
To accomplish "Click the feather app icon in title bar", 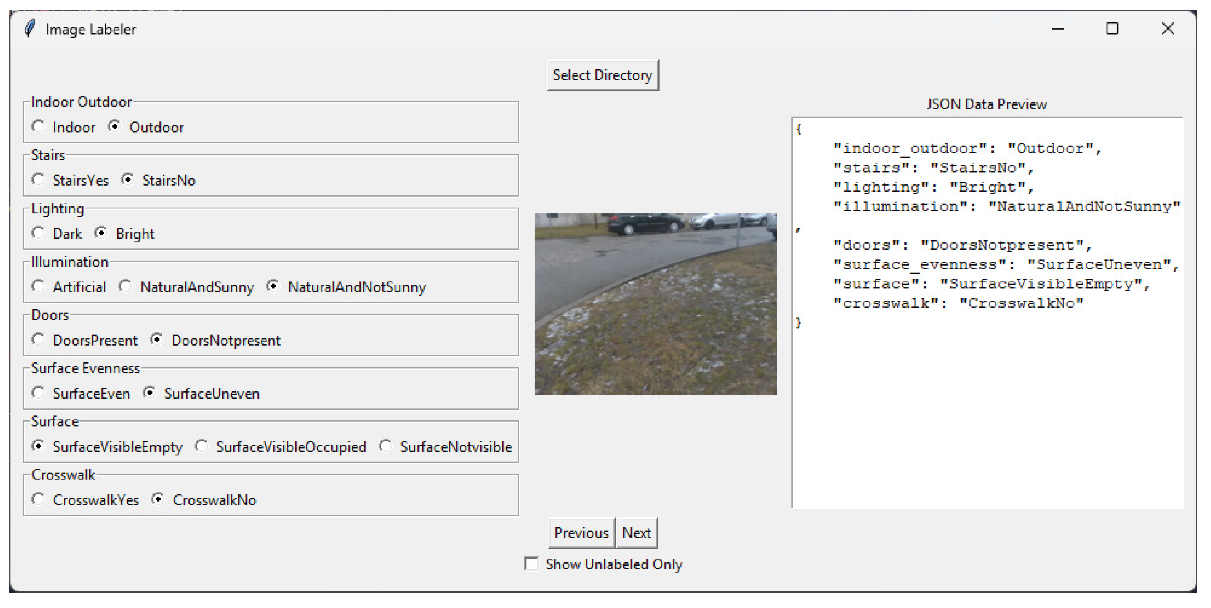I will [x=30, y=29].
